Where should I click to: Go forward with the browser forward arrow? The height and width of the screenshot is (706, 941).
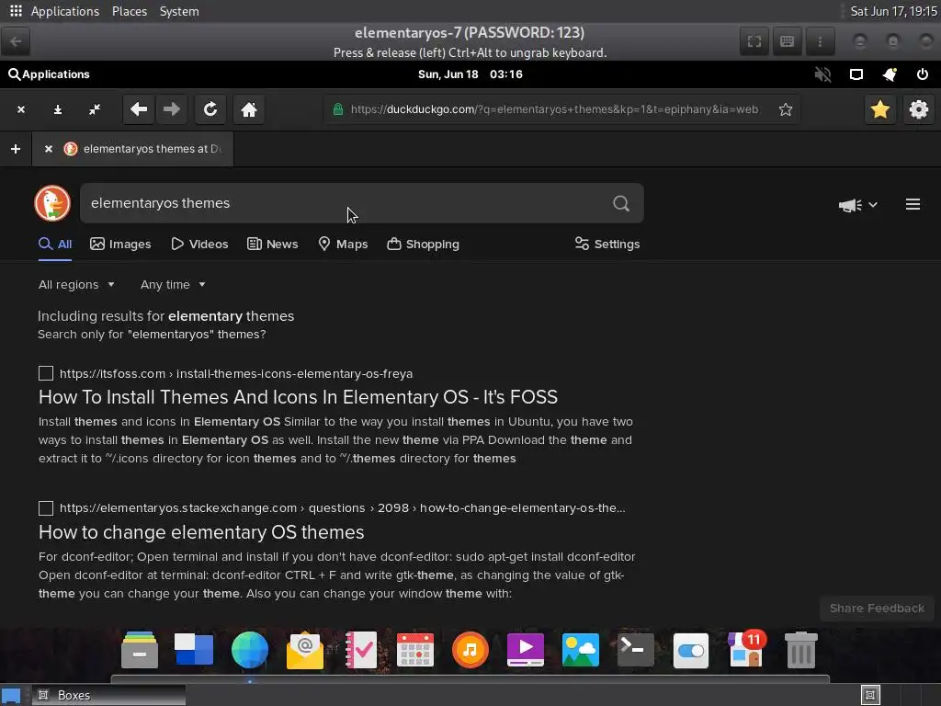tap(172, 109)
